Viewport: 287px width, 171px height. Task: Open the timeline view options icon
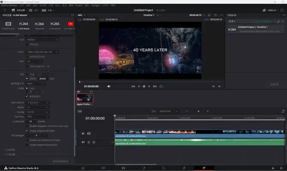click(80, 111)
